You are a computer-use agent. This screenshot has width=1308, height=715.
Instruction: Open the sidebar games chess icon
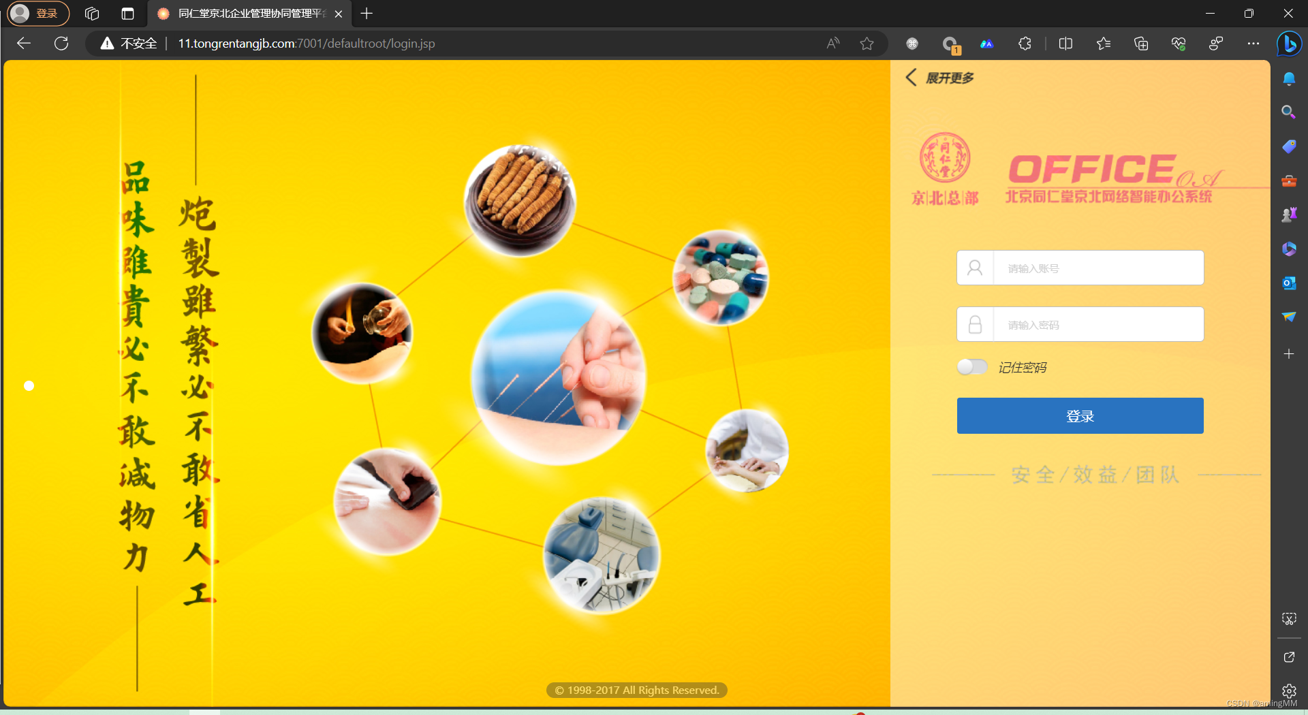pos(1289,214)
